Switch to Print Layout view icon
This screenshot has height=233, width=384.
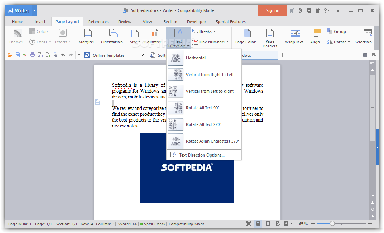point(258,224)
